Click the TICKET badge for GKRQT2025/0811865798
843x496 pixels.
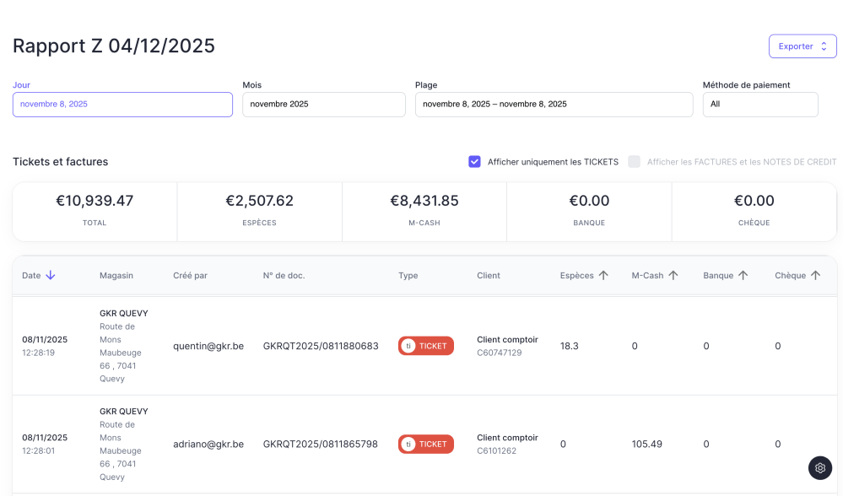pos(426,444)
